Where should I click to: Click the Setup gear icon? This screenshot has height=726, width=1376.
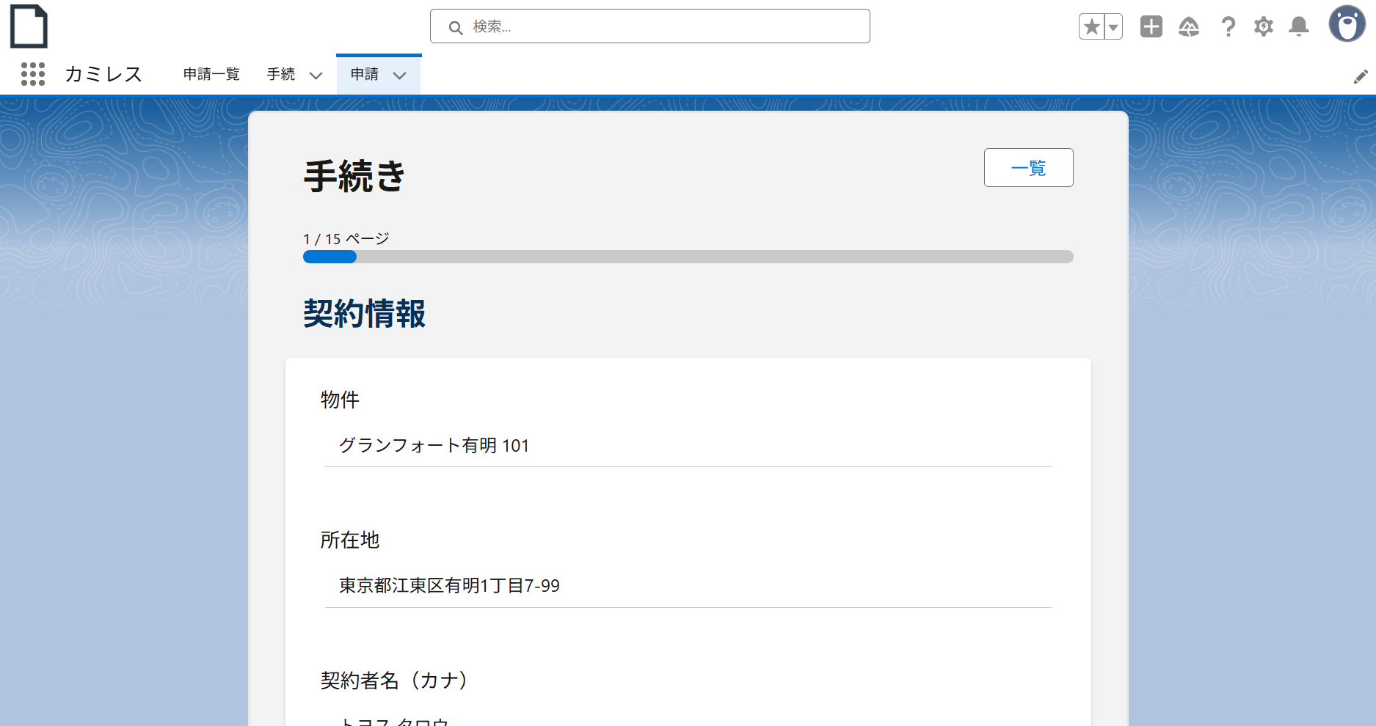click(1264, 26)
